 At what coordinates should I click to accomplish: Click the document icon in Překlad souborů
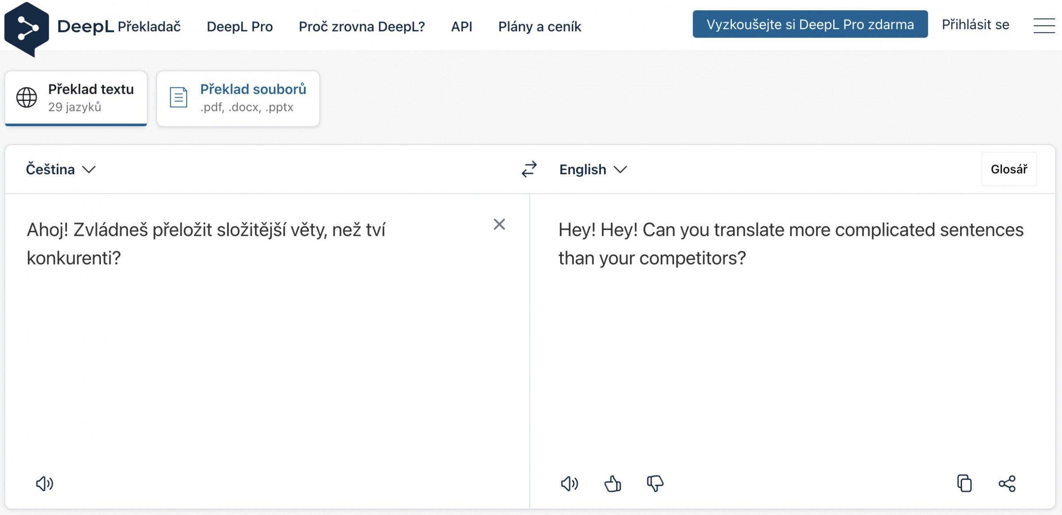(179, 97)
